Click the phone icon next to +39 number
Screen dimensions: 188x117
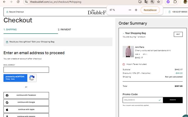click(x=169, y=12)
